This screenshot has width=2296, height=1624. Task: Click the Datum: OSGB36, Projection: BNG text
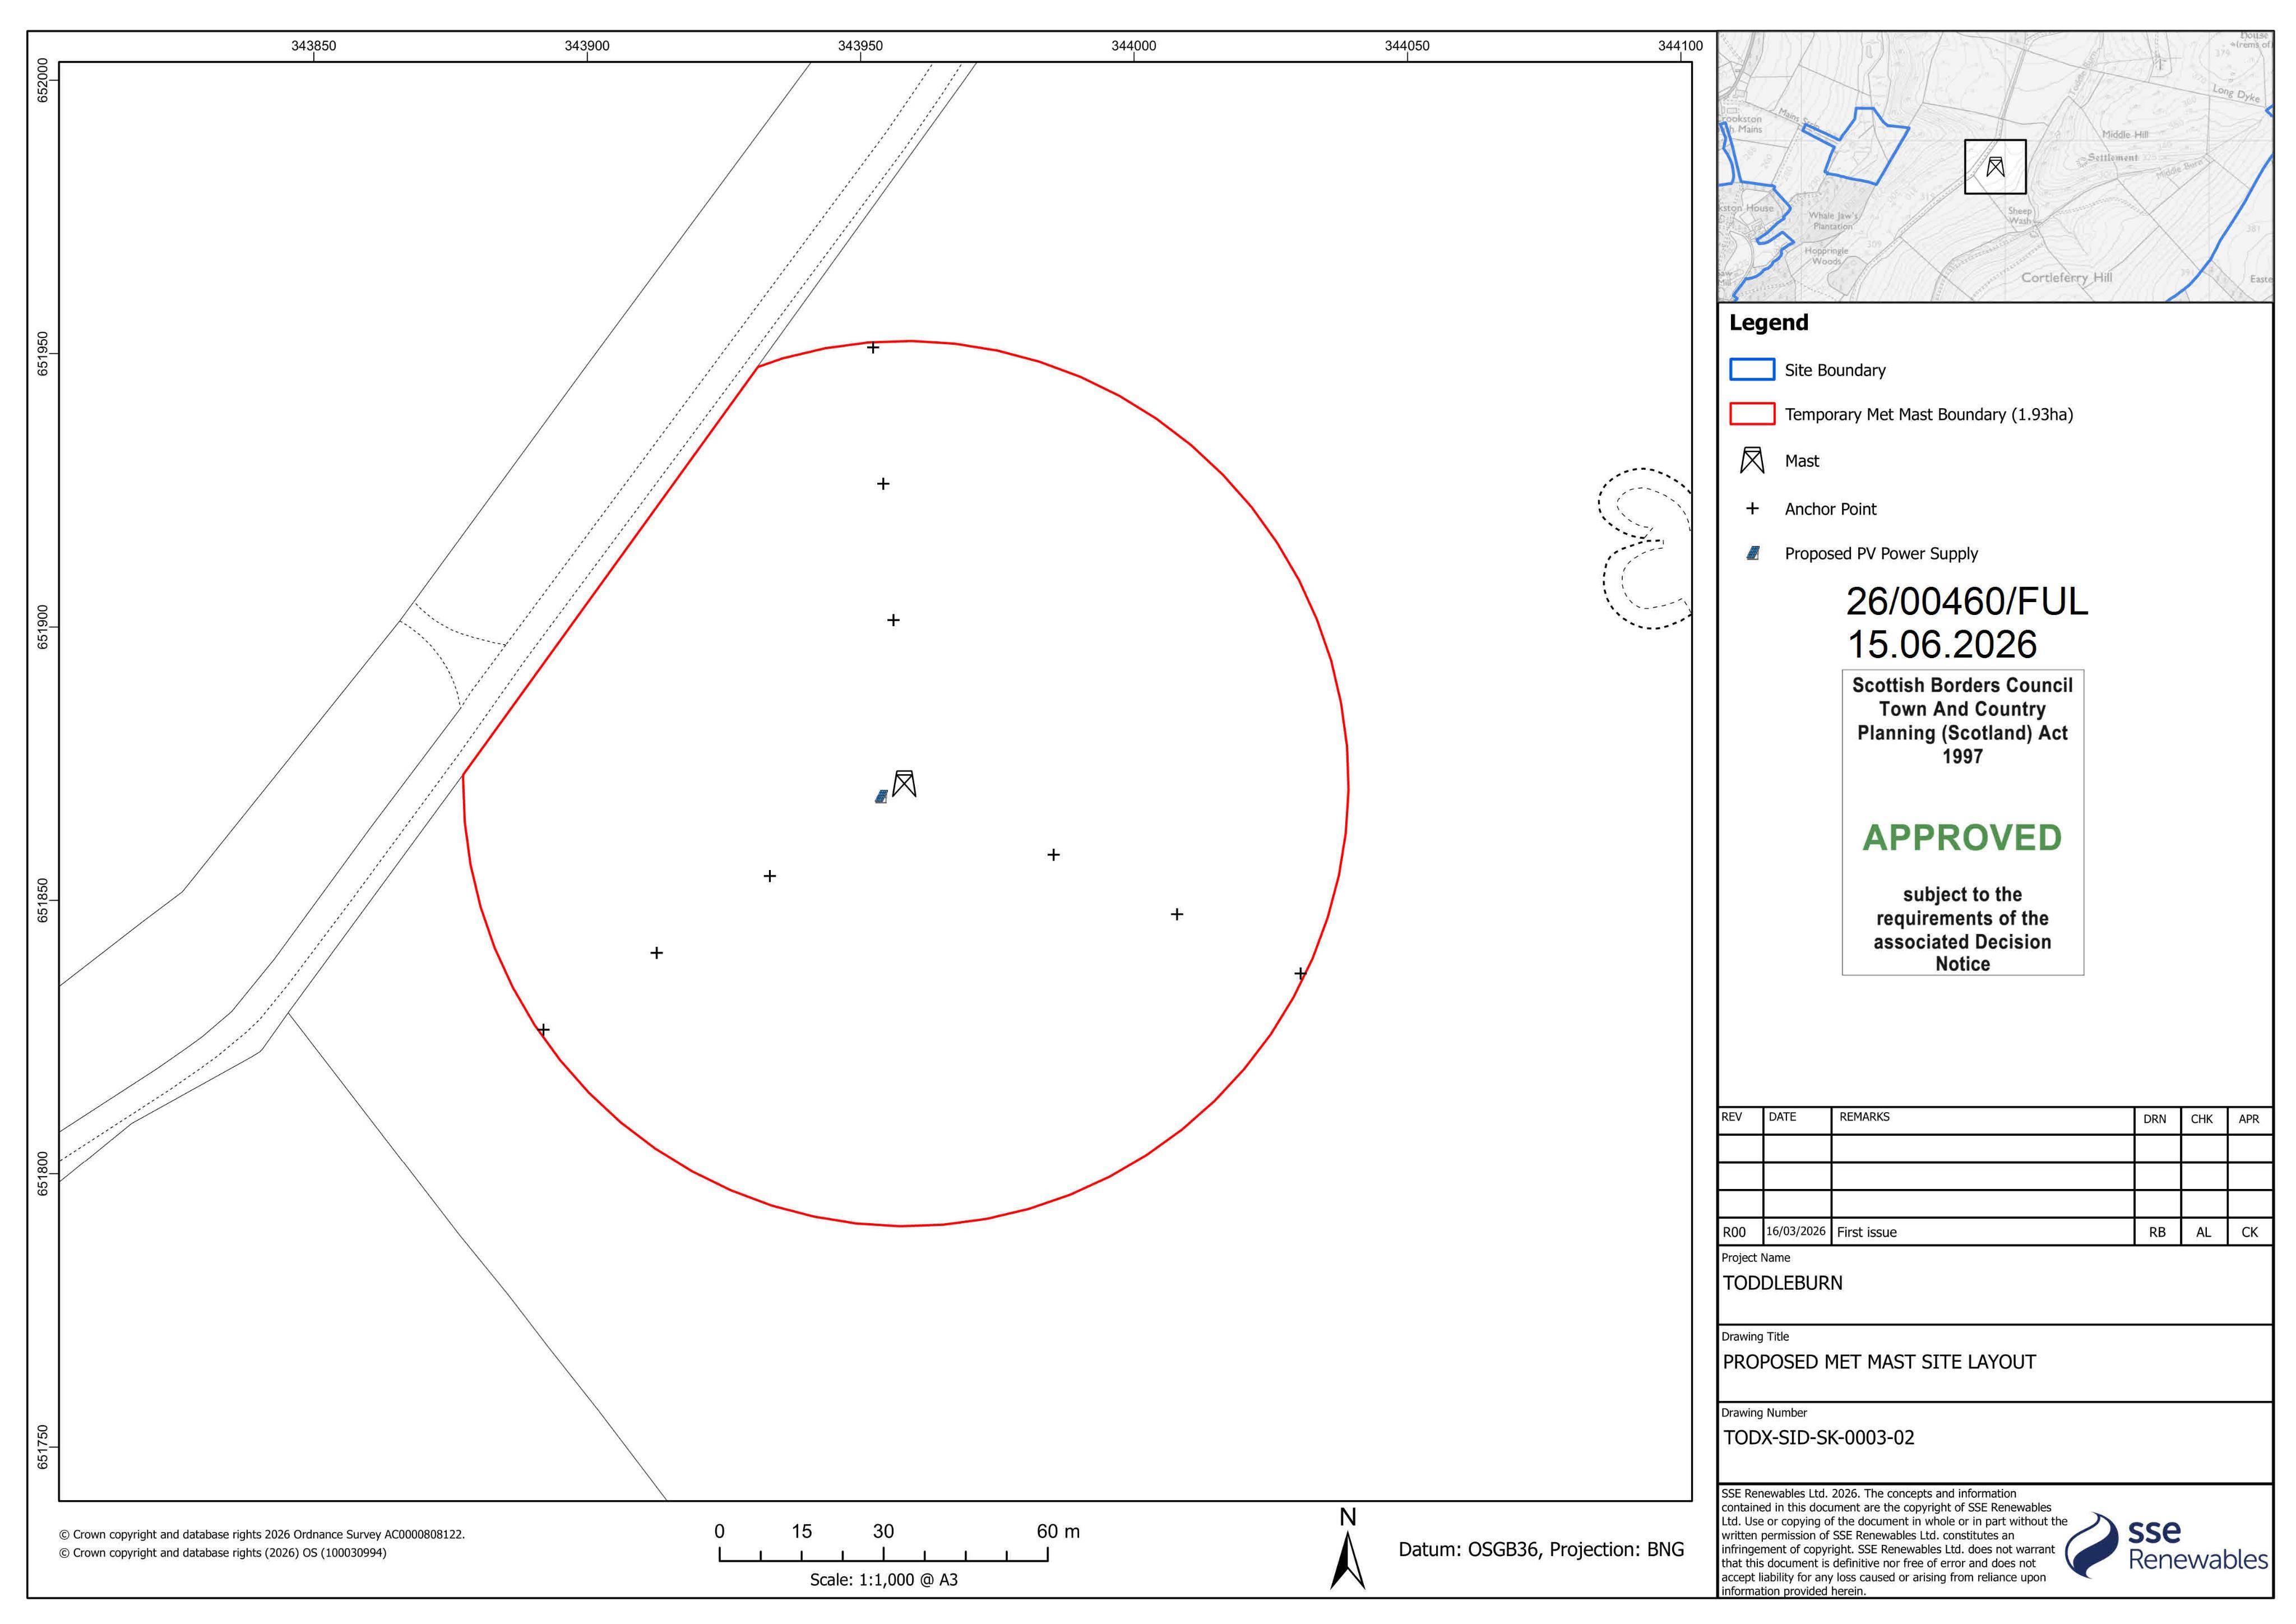tap(1541, 1550)
